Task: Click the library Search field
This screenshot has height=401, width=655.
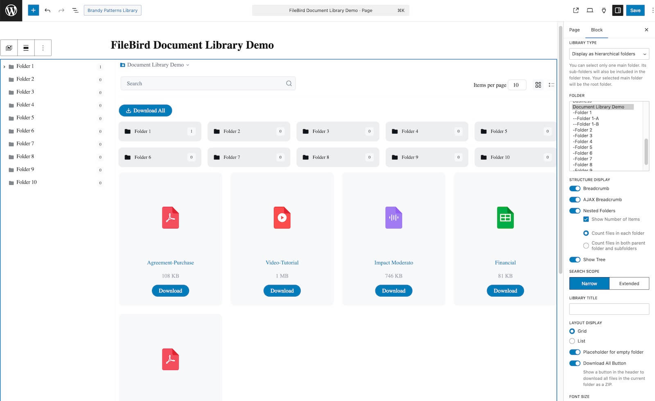Action: [208, 83]
